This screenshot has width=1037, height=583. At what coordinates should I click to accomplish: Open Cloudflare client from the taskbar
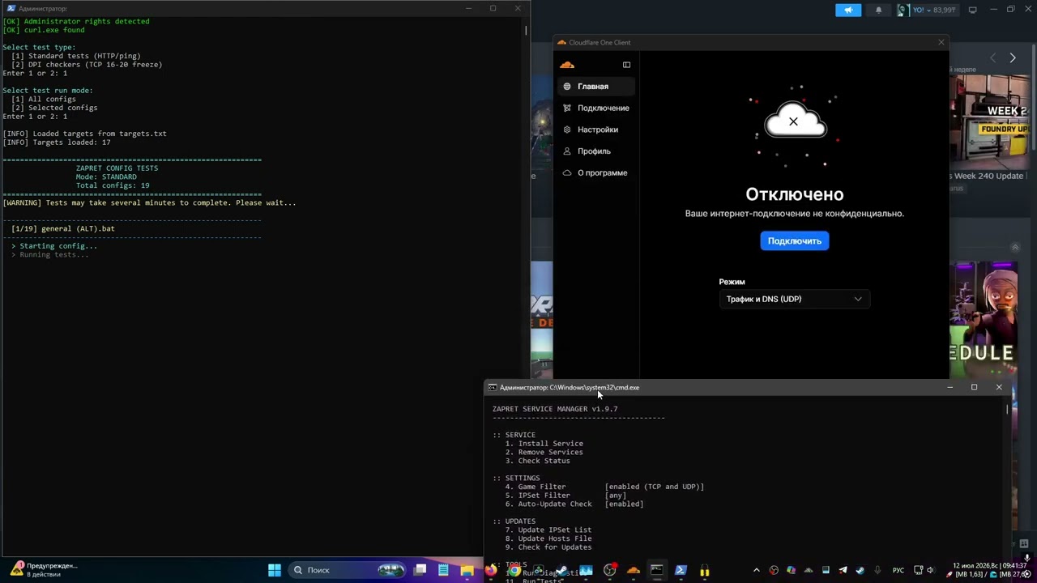click(x=634, y=570)
